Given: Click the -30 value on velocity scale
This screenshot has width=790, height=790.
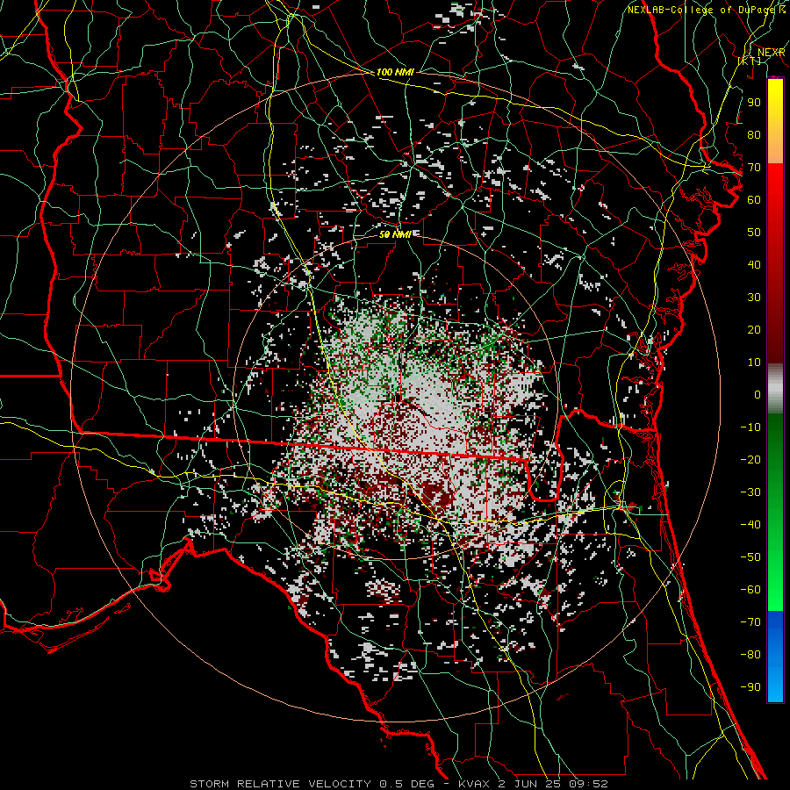Looking at the screenshot, I should (750, 492).
